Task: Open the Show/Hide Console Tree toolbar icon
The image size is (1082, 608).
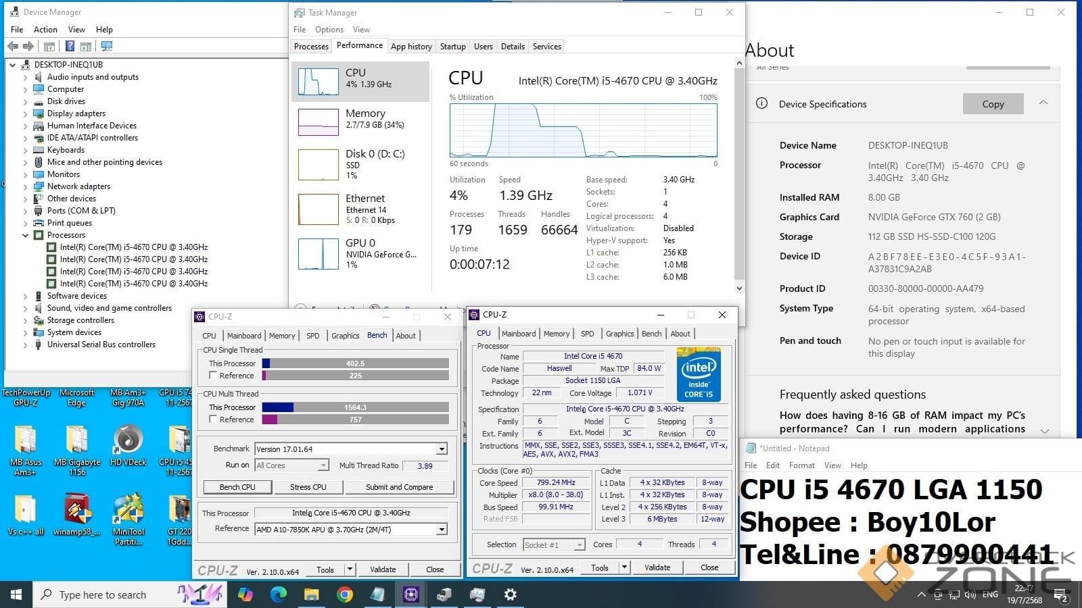Action: [x=49, y=47]
